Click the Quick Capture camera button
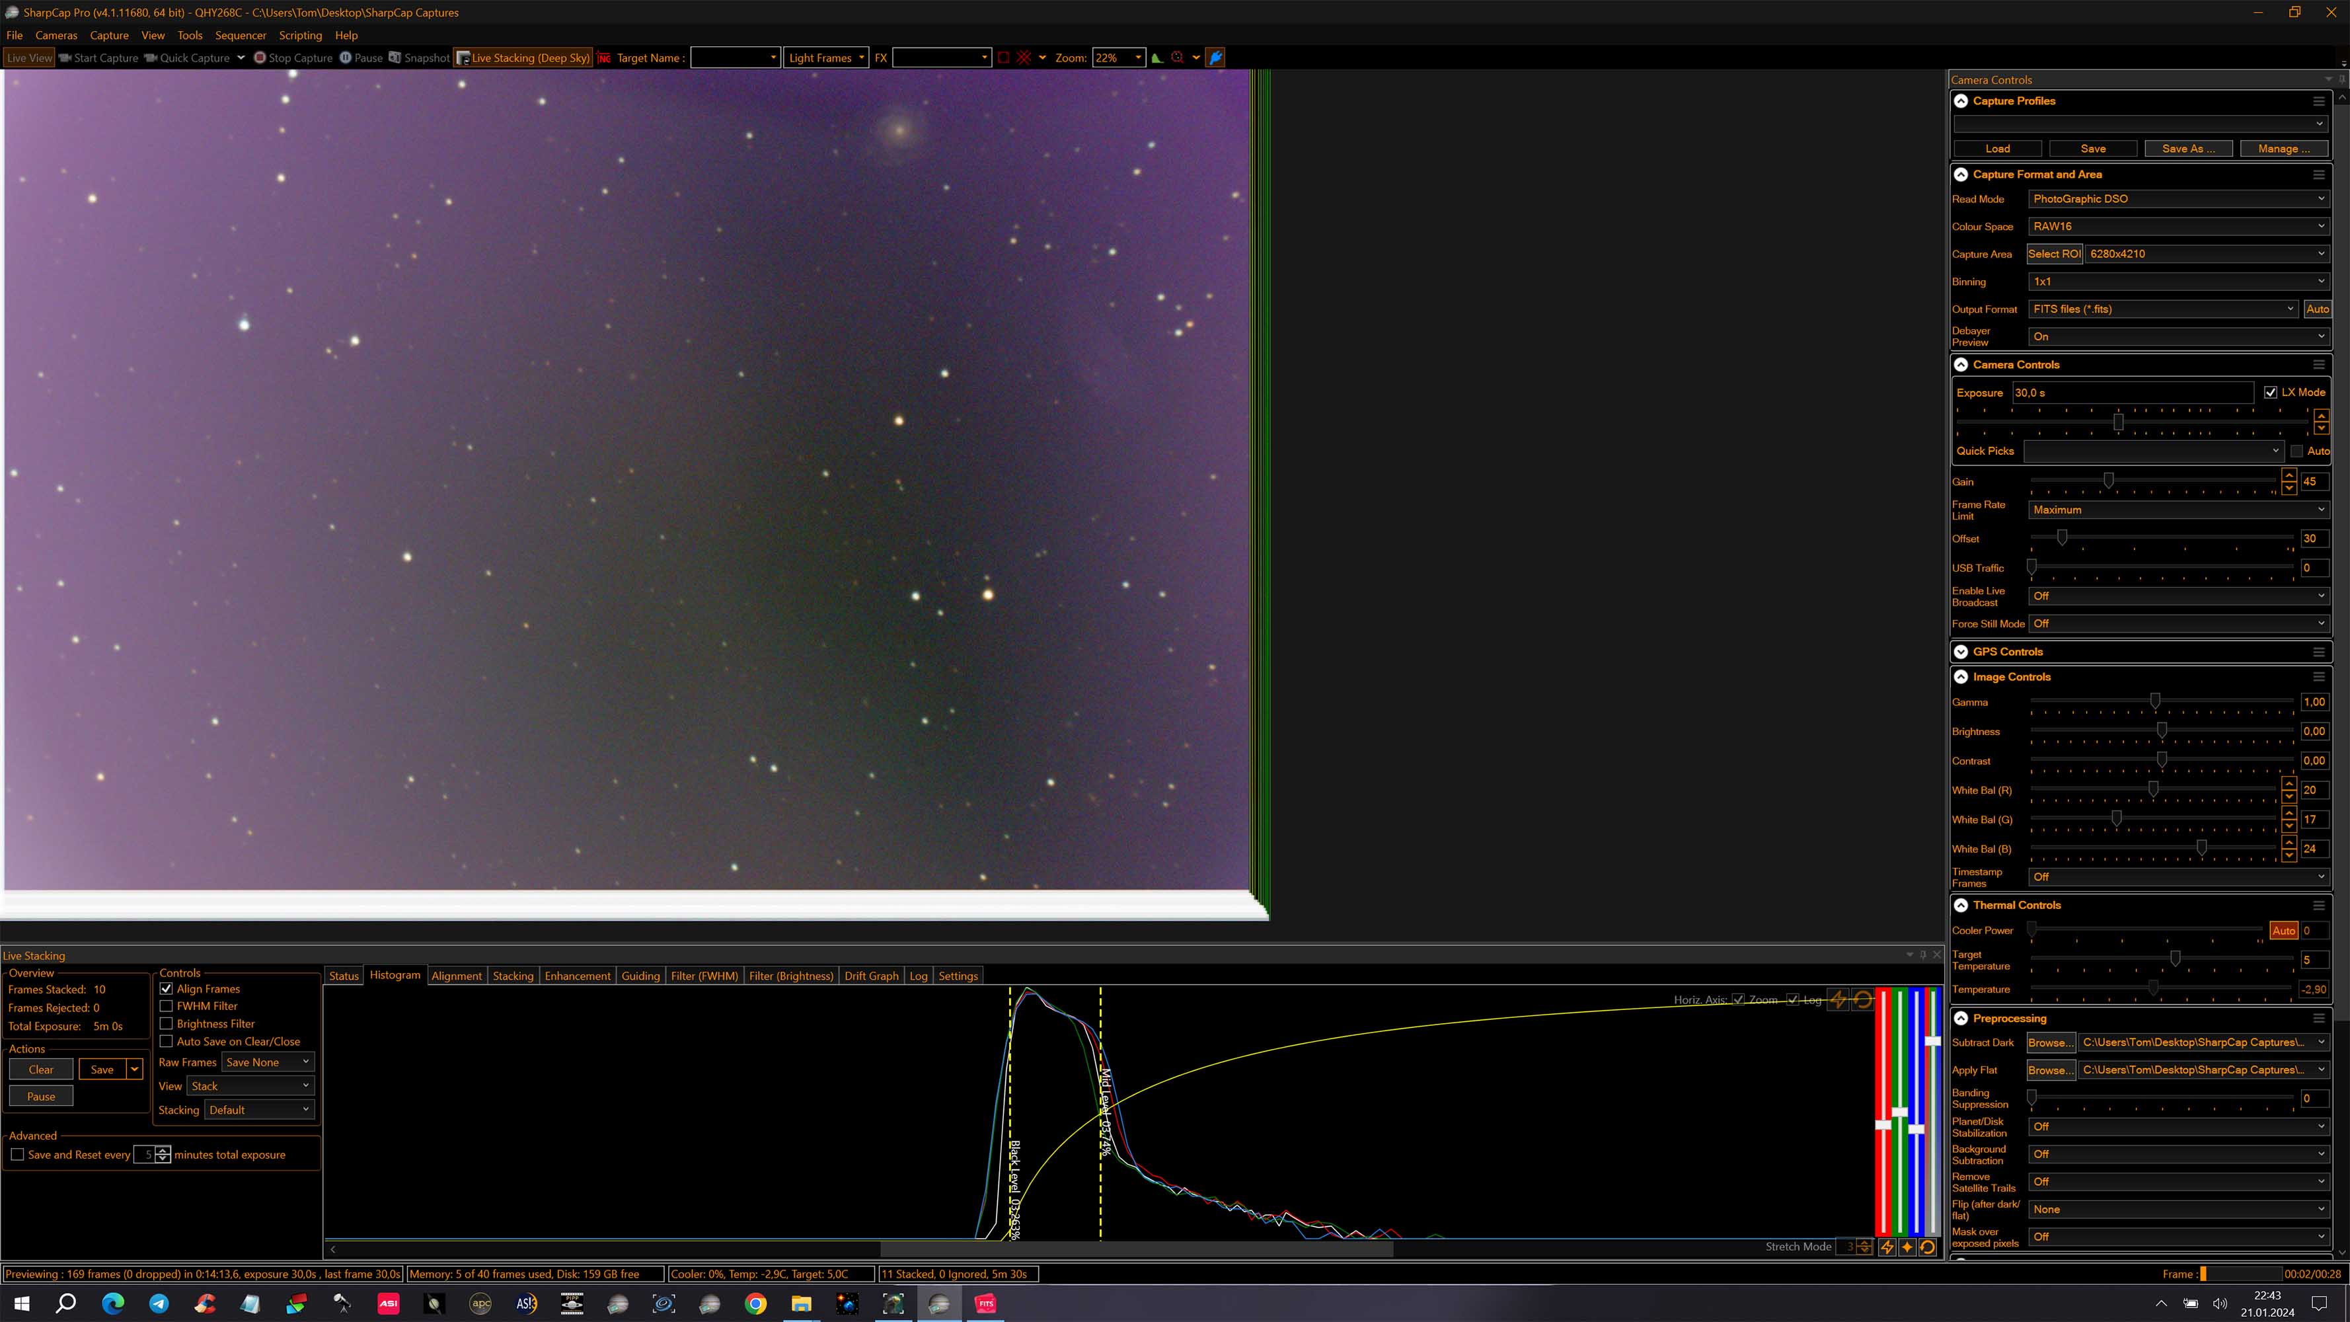 click(x=187, y=58)
